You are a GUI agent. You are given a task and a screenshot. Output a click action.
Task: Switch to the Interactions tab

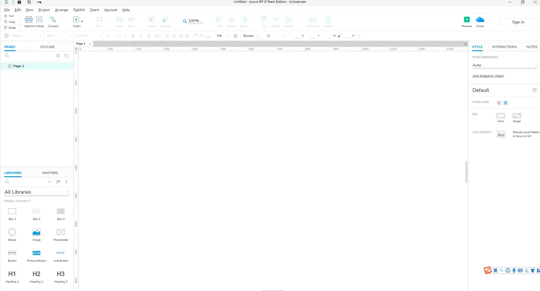[x=504, y=47]
